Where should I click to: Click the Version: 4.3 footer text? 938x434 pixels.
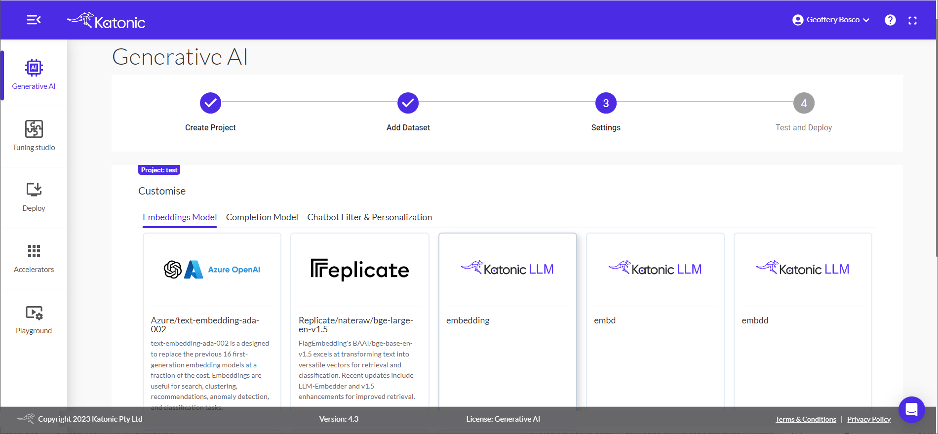pos(339,419)
